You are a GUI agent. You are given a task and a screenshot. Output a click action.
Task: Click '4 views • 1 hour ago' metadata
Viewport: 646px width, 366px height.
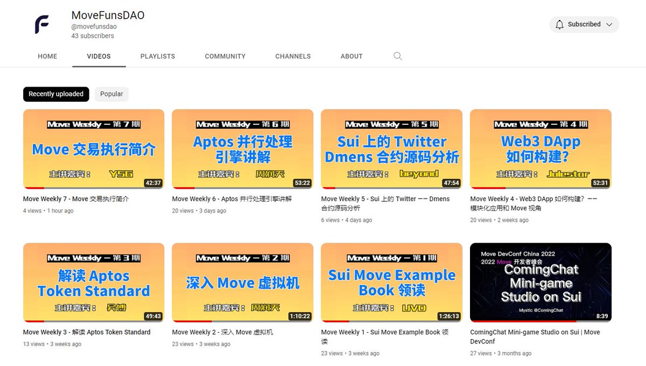(48, 211)
